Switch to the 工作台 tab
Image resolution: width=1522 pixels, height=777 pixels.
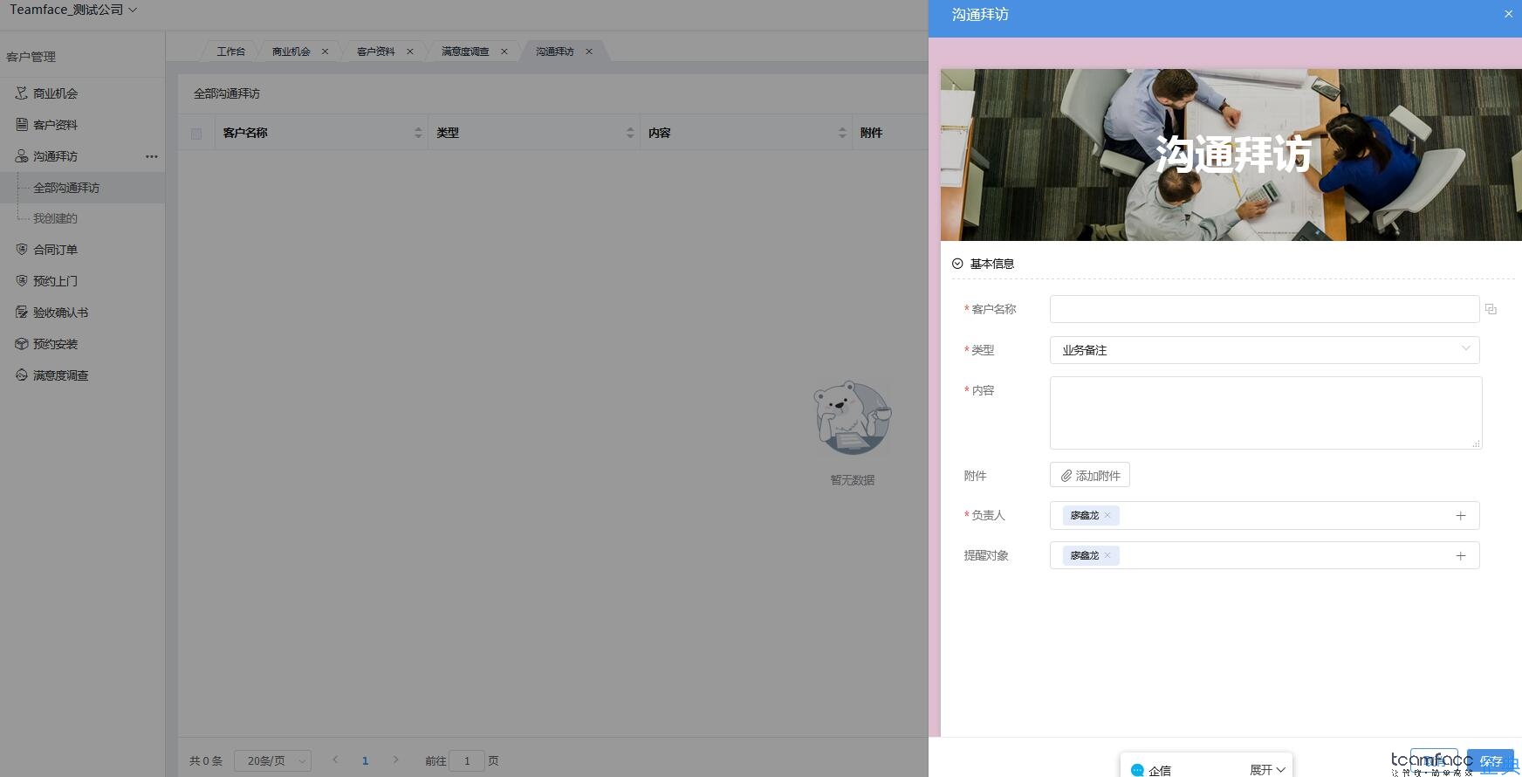click(x=230, y=52)
